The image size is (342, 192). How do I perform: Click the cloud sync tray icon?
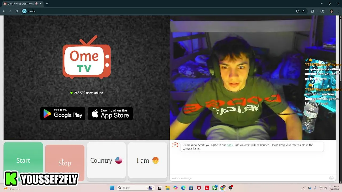click(x=310, y=188)
